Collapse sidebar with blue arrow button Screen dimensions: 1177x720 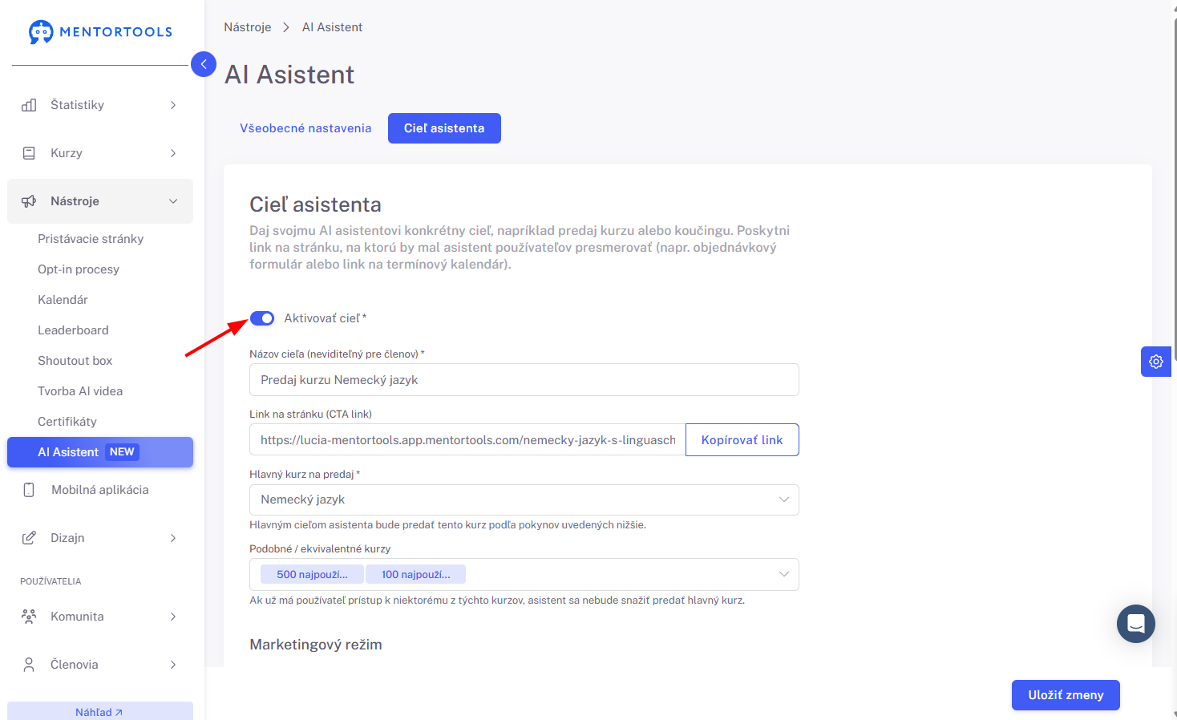204,64
